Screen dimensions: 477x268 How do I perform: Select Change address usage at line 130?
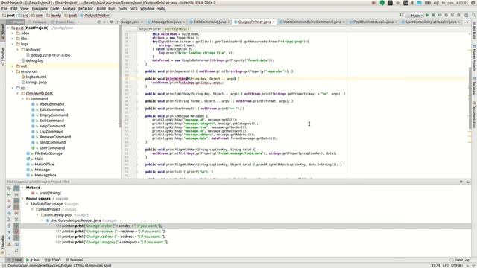[110, 237]
